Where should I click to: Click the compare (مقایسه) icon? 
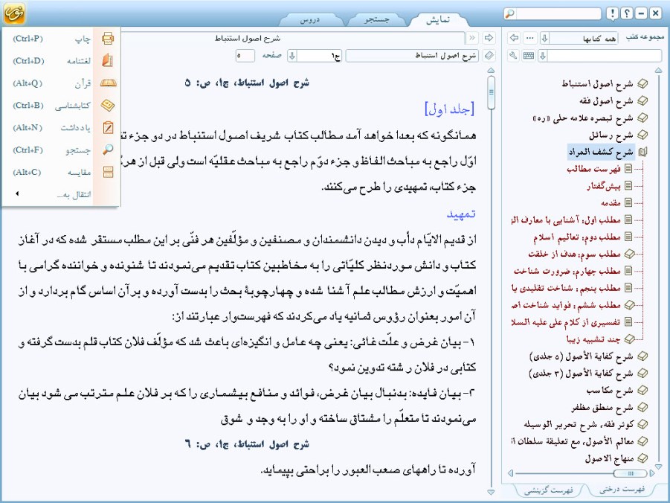coord(108,172)
